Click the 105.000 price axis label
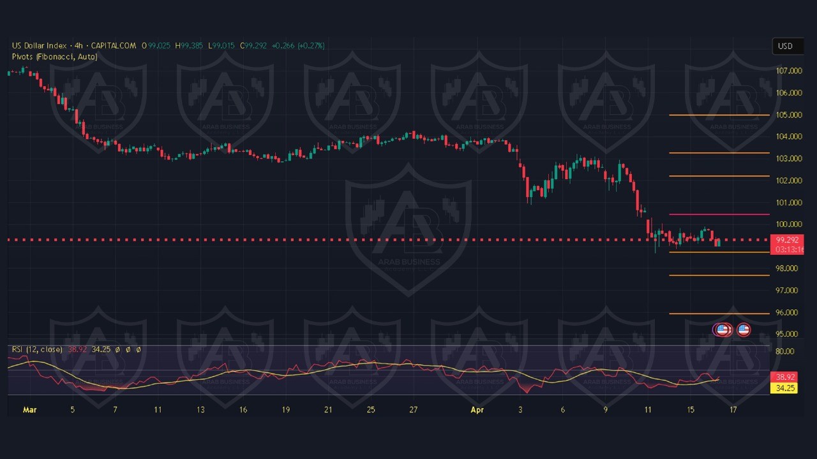This screenshot has width=817, height=459. coord(788,115)
